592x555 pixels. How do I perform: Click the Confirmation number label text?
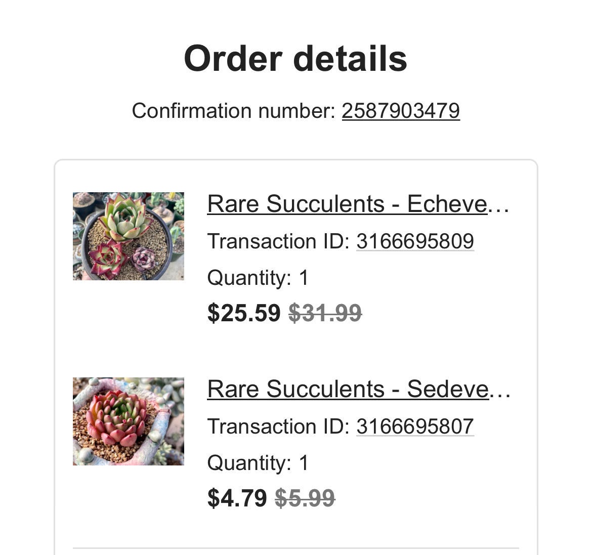[233, 111]
